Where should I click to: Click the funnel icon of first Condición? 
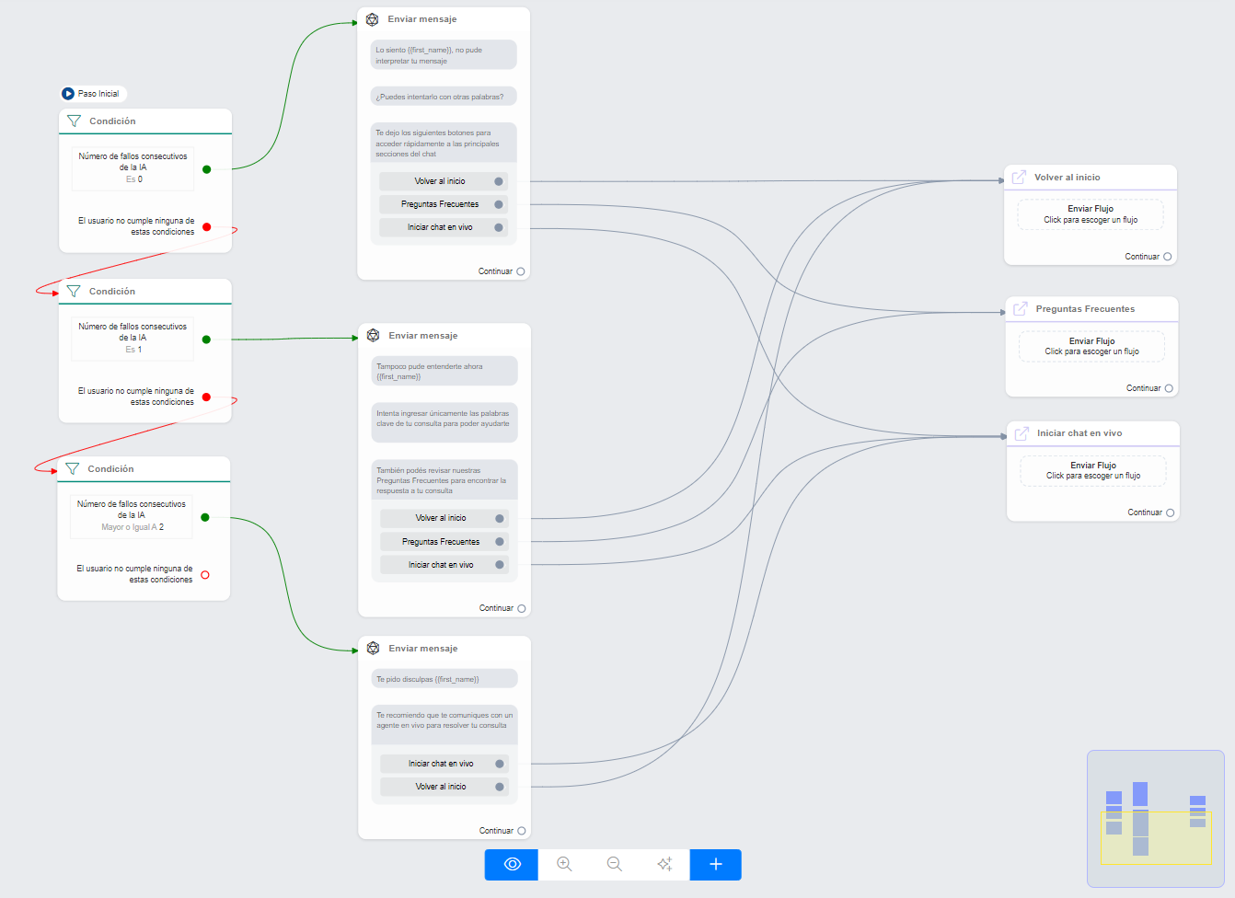(x=75, y=121)
